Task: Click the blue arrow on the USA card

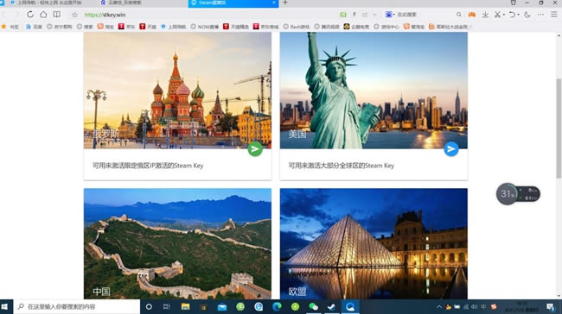Action: (450, 148)
